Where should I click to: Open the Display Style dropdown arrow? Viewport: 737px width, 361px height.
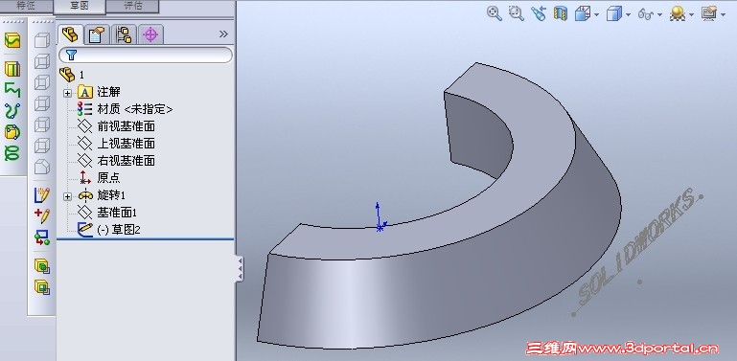coord(629,15)
